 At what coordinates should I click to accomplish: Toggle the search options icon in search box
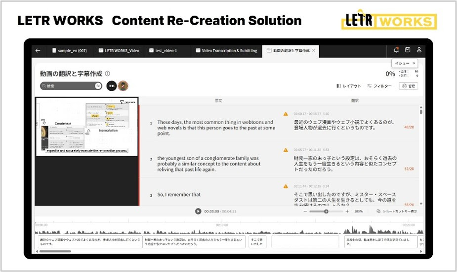pos(98,86)
